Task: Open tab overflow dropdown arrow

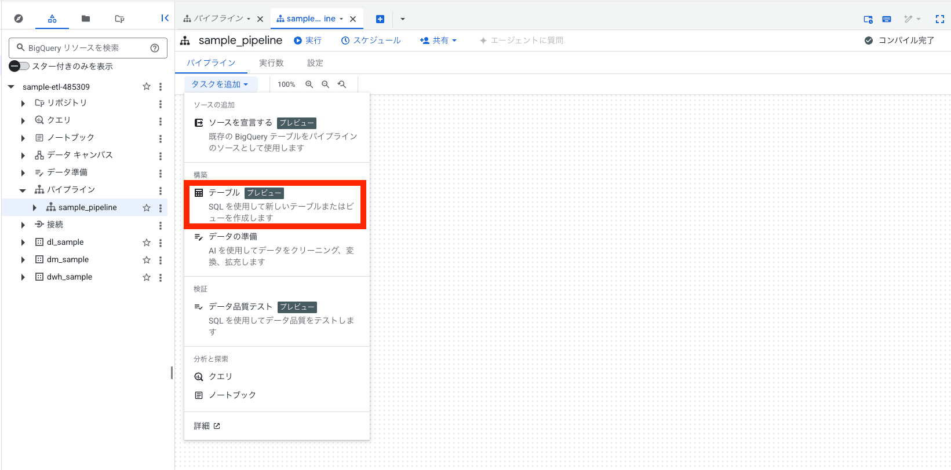Action: (x=403, y=19)
